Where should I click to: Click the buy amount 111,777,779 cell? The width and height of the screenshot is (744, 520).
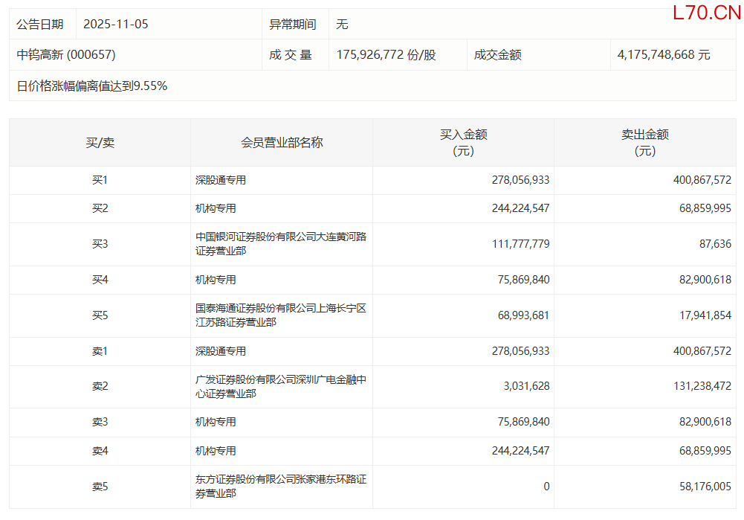520,244
